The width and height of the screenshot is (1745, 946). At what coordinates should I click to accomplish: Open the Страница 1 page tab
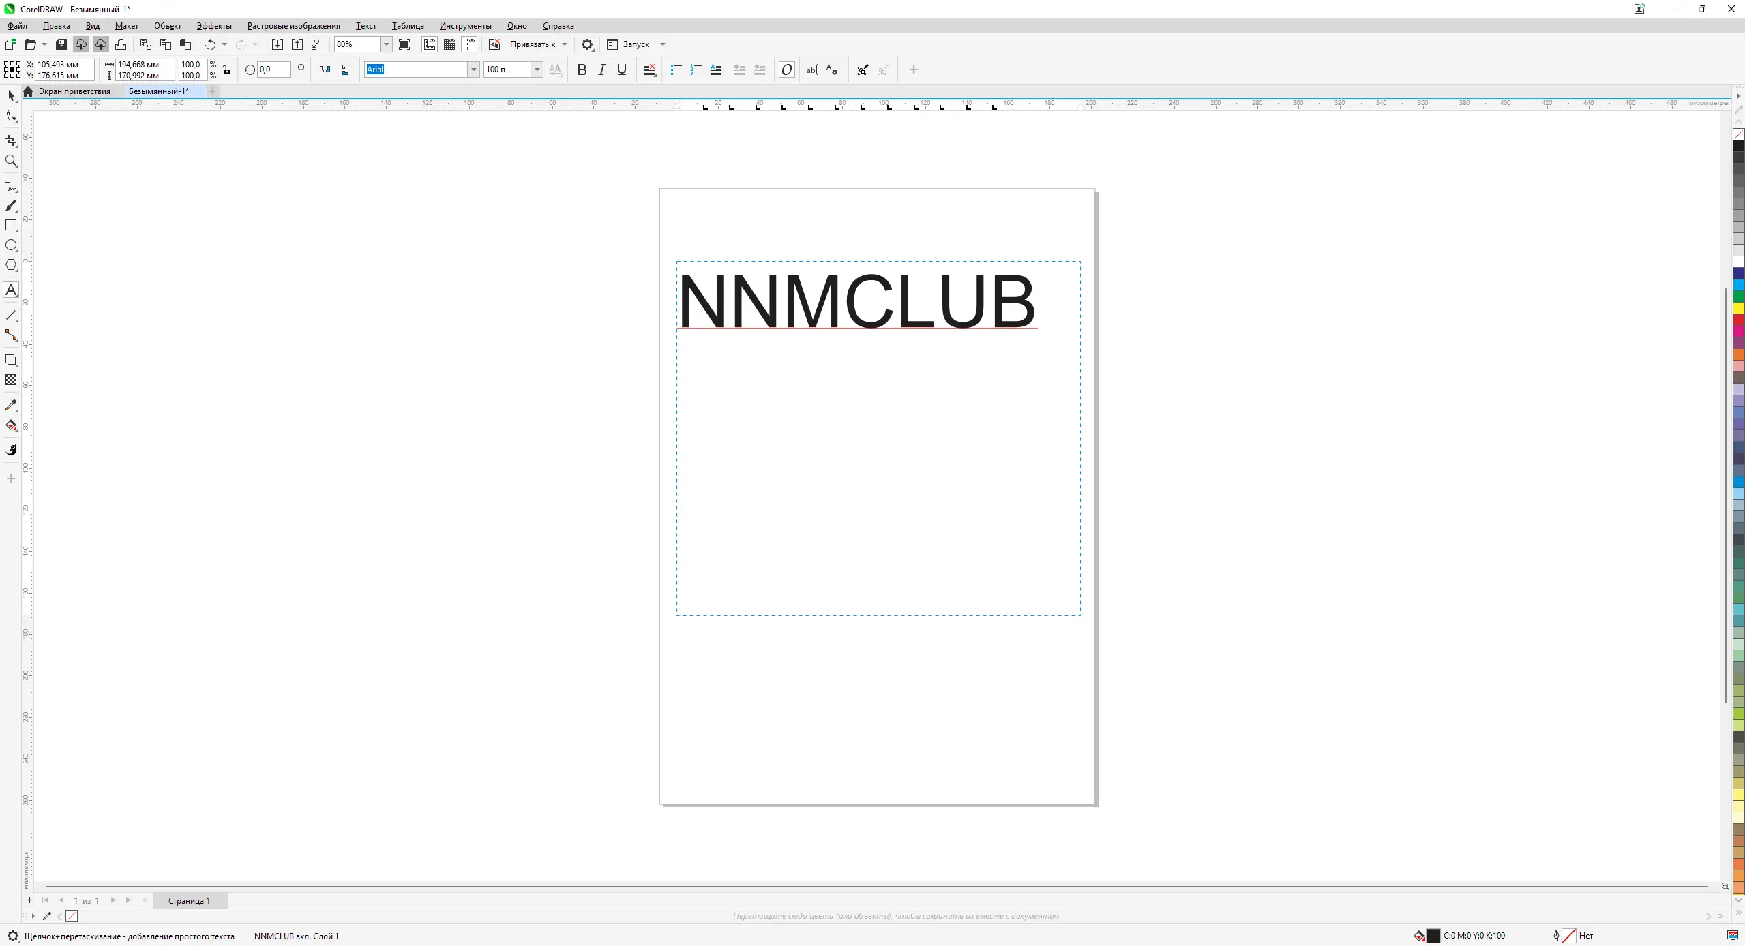(189, 900)
